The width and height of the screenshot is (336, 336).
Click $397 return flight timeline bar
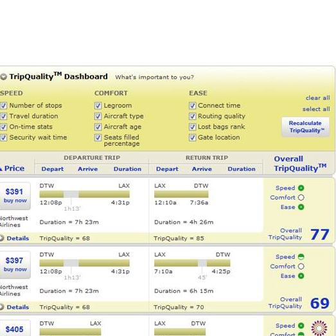click(x=192, y=263)
